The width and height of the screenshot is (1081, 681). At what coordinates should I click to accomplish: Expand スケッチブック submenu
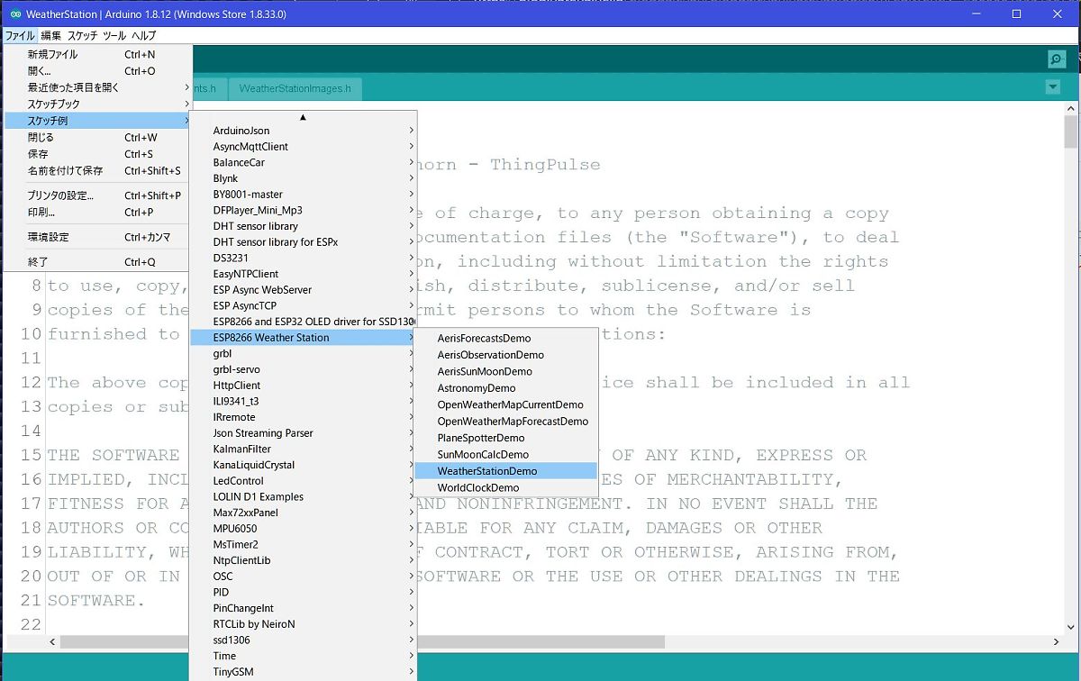[97, 104]
